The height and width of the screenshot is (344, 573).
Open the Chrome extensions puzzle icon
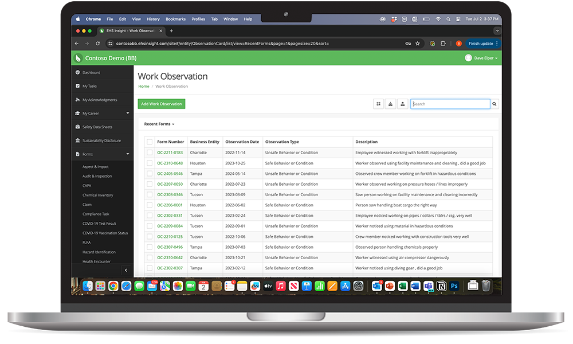[x=443, y=44]
